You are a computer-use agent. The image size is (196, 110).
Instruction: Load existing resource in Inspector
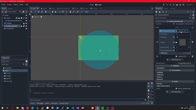point(160,12)
